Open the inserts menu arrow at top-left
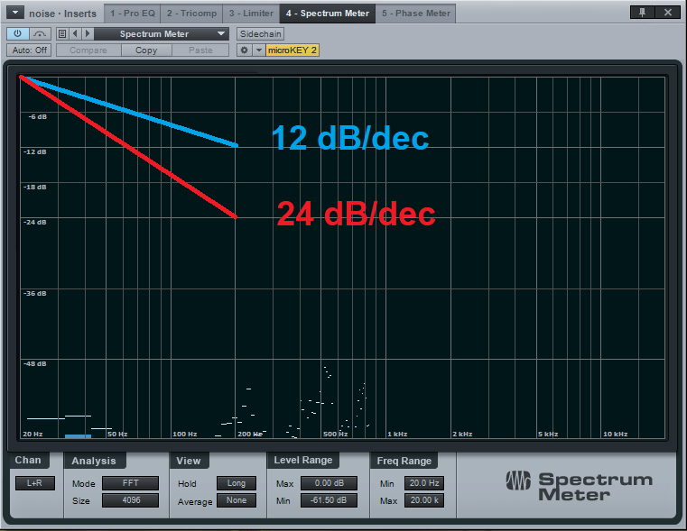Image resolution: width=687 pixels, height=531 pixels. click(x=15, y=13)
